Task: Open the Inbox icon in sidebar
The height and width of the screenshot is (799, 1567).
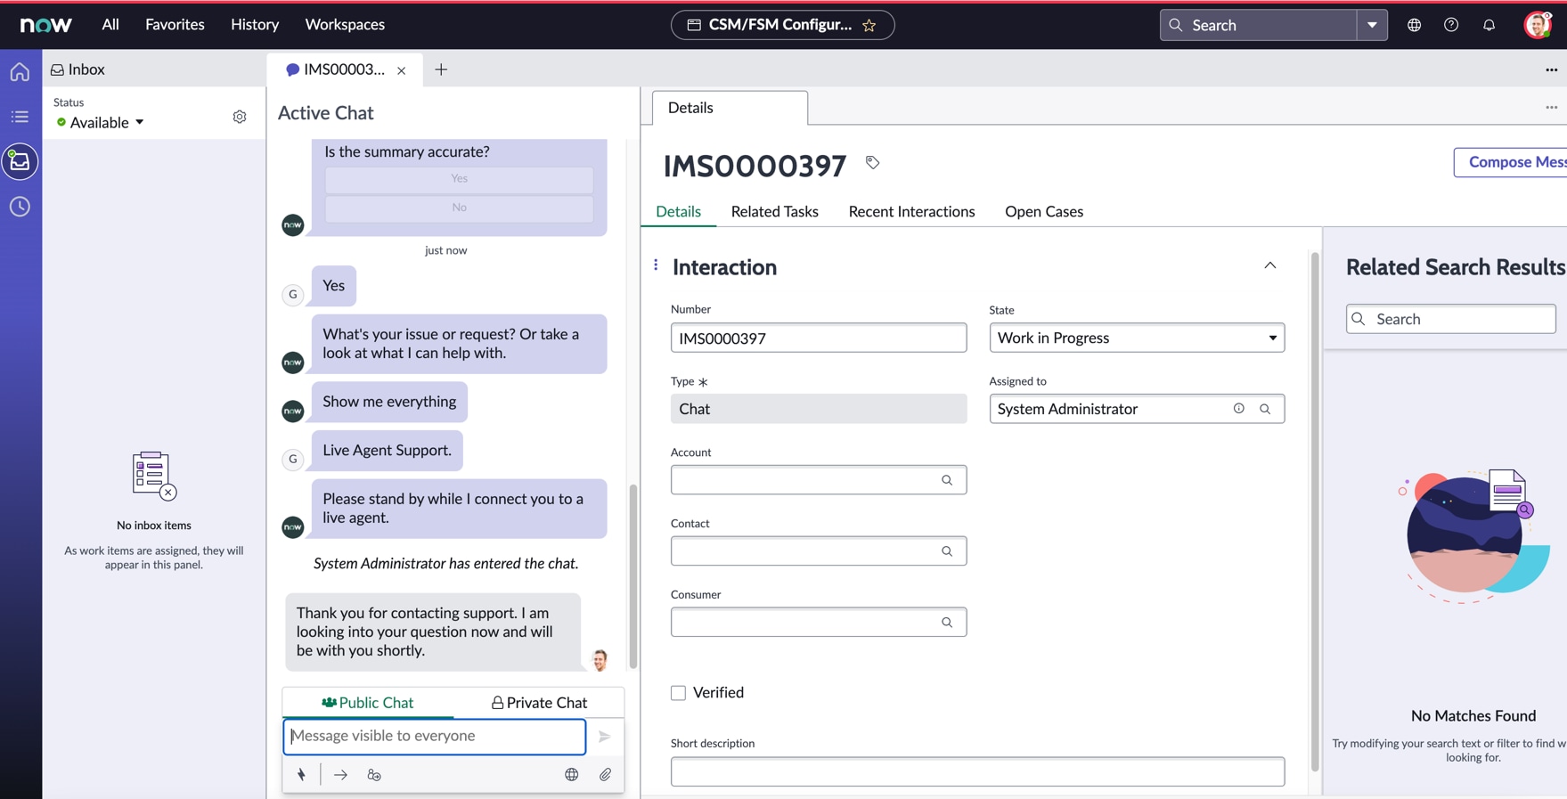Action: 20,161
